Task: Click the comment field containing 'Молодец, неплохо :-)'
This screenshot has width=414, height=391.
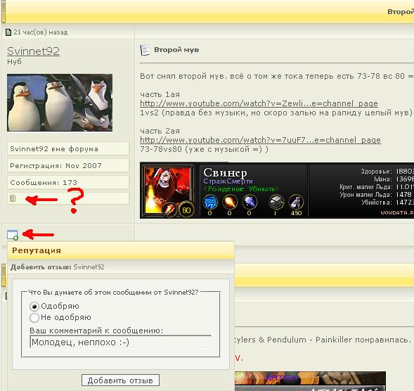Action: coord(121,342)
